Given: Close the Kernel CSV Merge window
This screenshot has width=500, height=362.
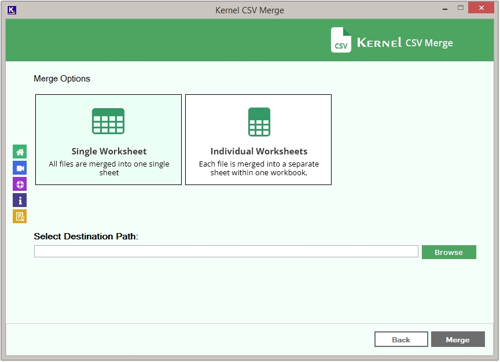Looking at the screenshot, I should 481,8.
